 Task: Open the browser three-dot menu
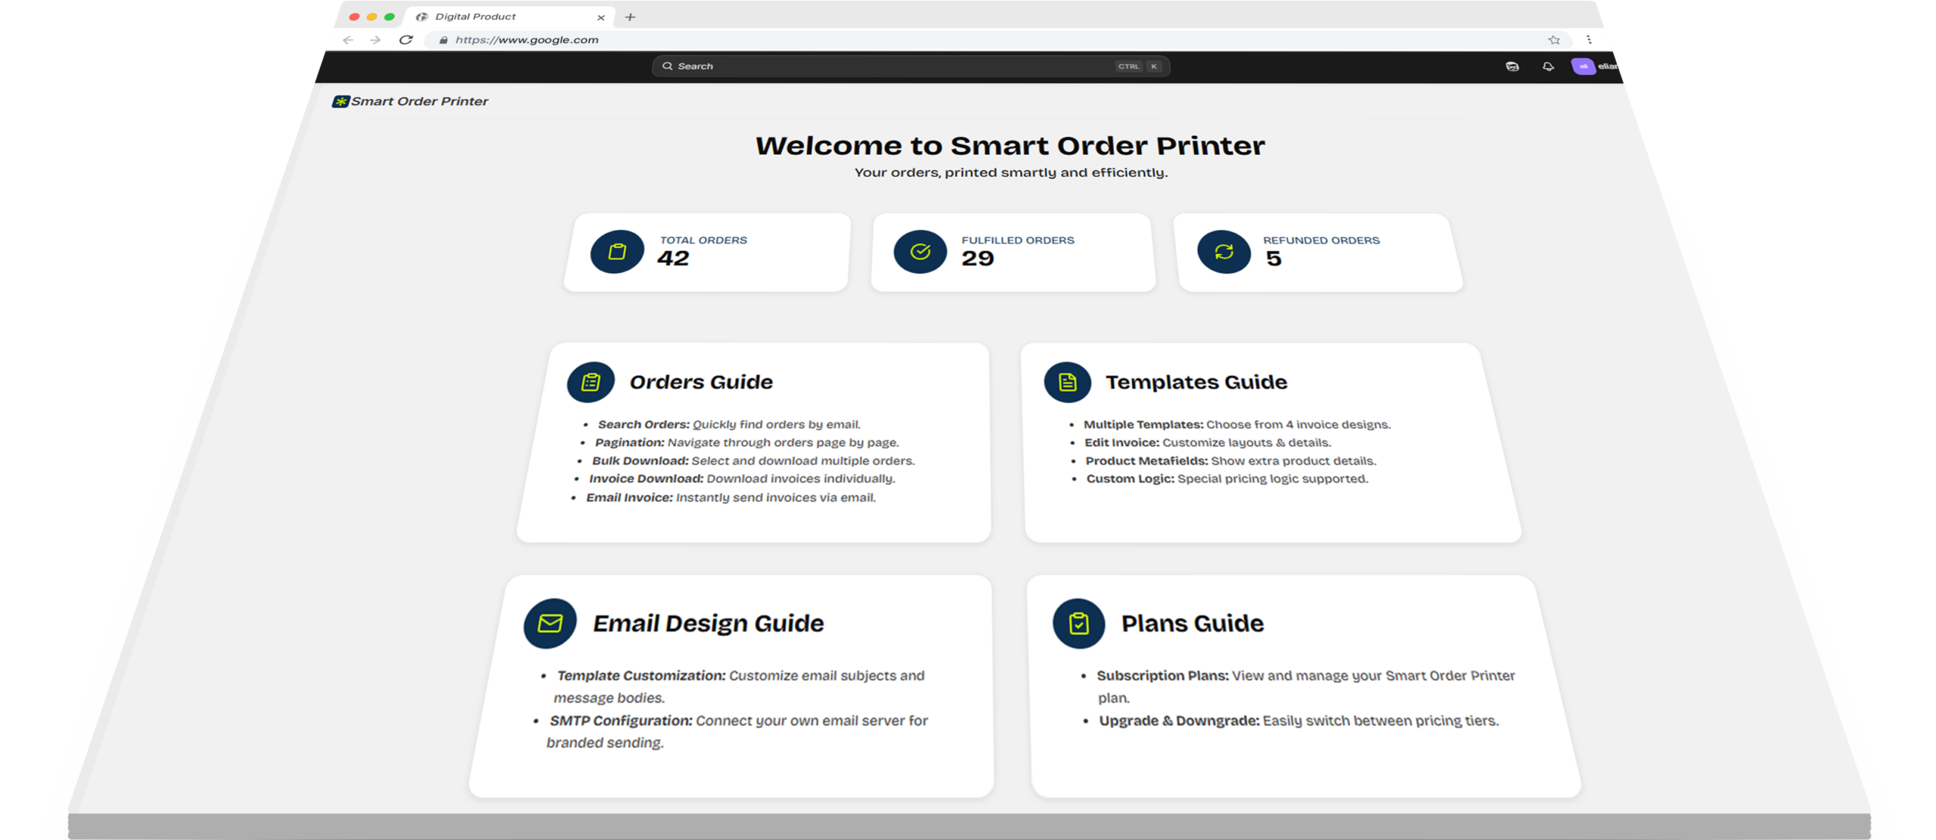1589,40
